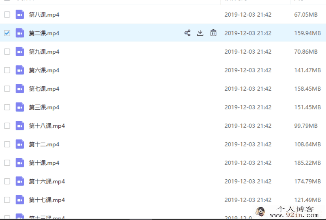This screenshot has height=220, width=326.
Task: Enable the checkbox for 第十七课.mp4
Action: [7, 200]
